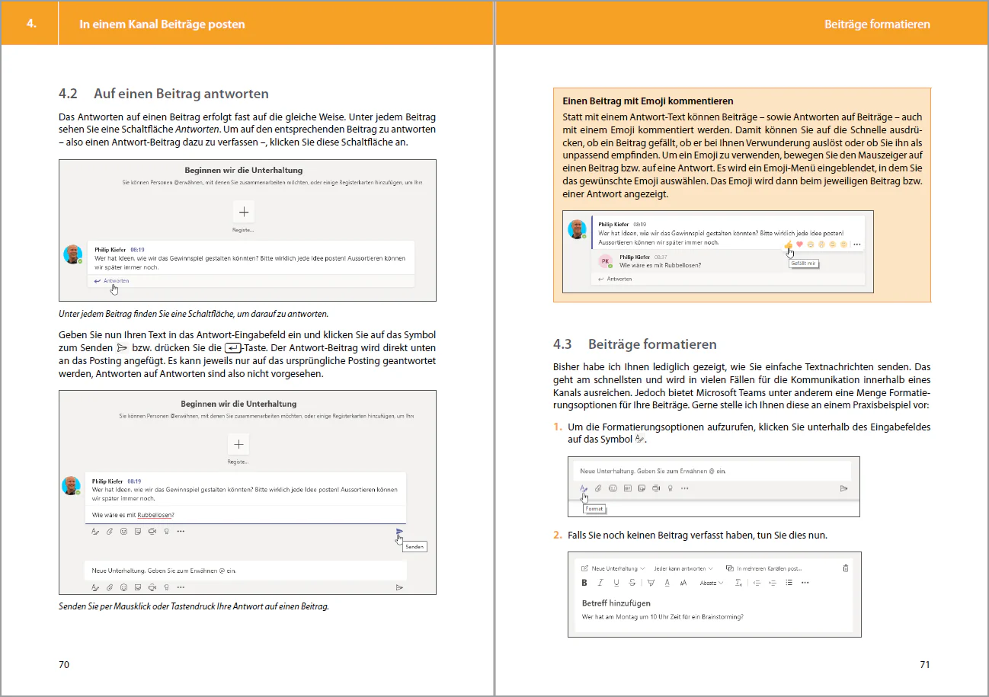Open the 'Neue Unterhaltung' post type dropdown
The height and width of the screenshot is (697, 989).
point(613,568)
